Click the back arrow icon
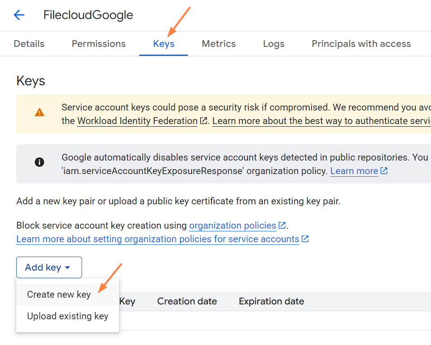This screenshot has height=345, width=431. pyautogui.click(x=19, y=15)
